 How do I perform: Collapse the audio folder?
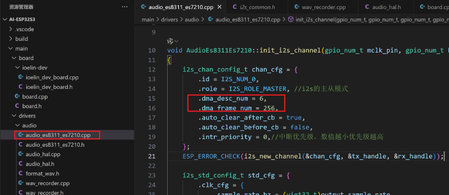[18, 125]
